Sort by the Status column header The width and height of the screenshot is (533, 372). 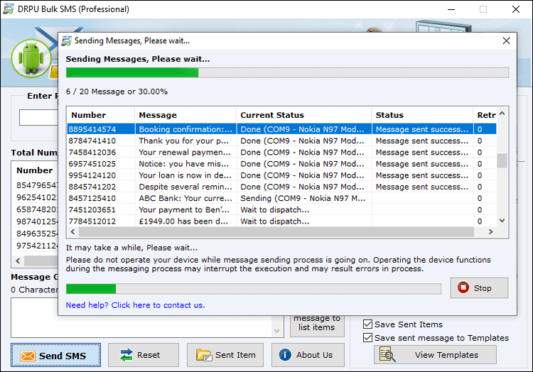pos(422,115)
